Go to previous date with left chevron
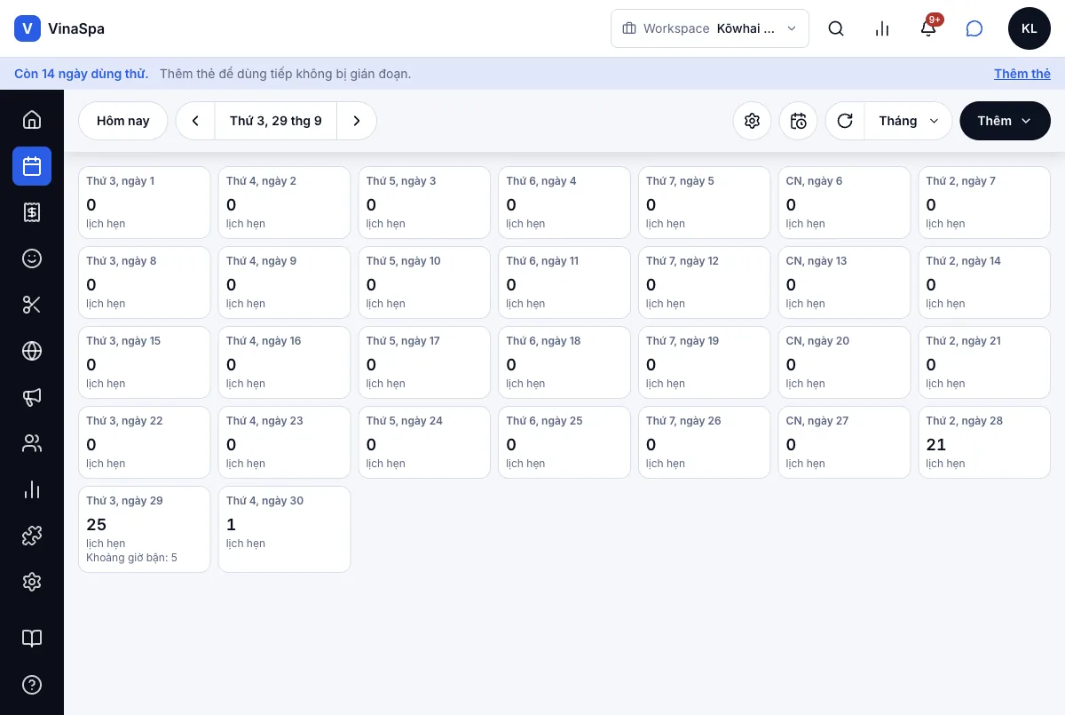Image resolution: width=1065 pixels, height=715 pixels. 195,121
